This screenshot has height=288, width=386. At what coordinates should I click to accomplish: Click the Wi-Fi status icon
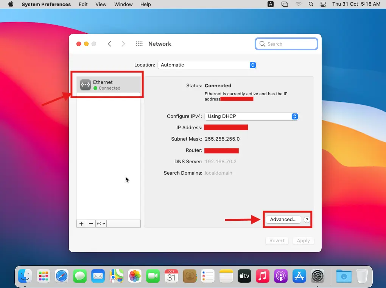coord(298,4)
